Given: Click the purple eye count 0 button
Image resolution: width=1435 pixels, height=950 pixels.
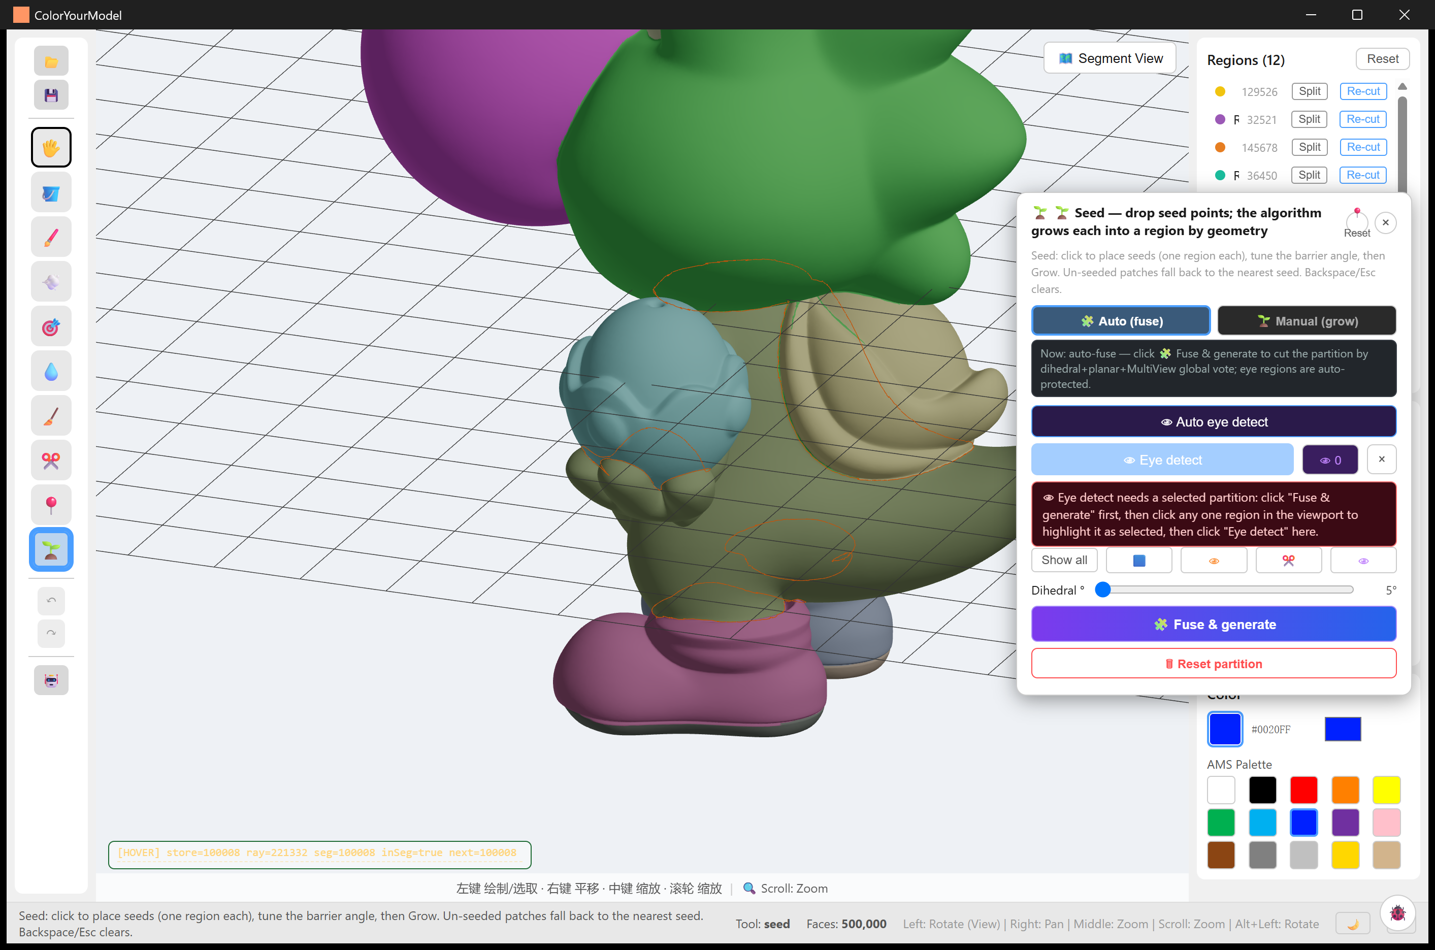Looking at the screenshot, I should pyautogui.click(x=1329, y=460).
